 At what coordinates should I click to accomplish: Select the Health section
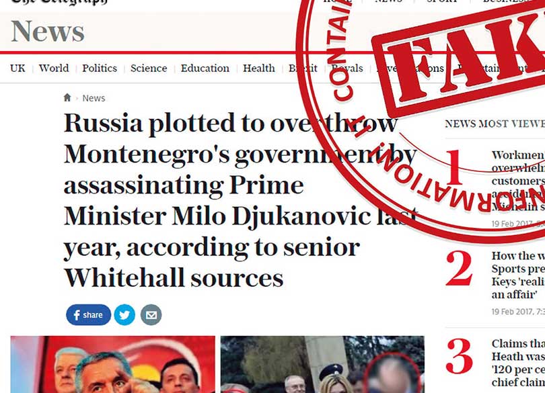[x=258, y=69]
